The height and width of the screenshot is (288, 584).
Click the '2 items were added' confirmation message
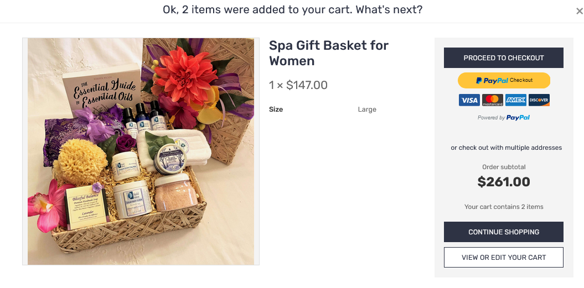(x=292, y=10)
